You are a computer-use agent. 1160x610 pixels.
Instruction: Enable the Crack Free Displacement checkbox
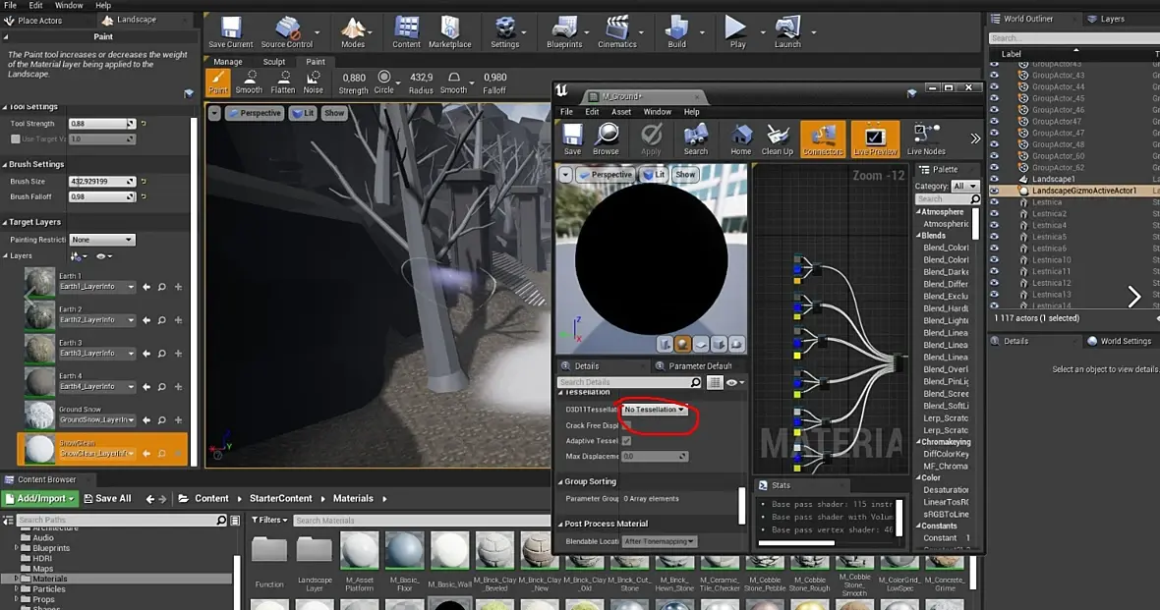point(626,425)
